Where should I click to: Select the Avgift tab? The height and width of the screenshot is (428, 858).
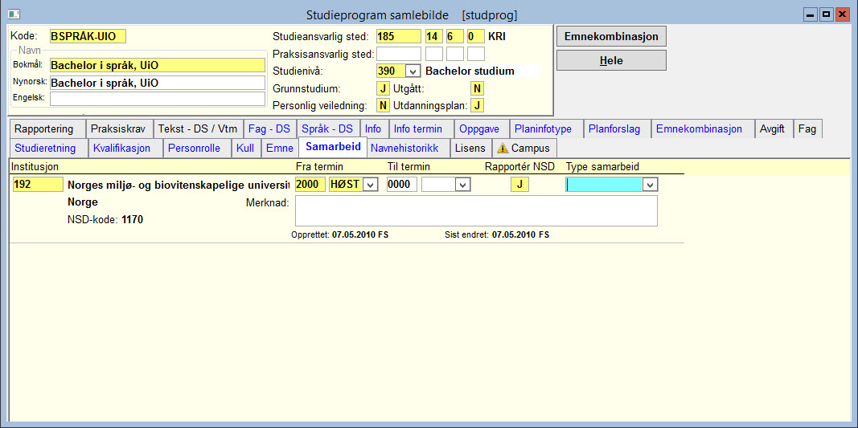[x=772, y=129]
